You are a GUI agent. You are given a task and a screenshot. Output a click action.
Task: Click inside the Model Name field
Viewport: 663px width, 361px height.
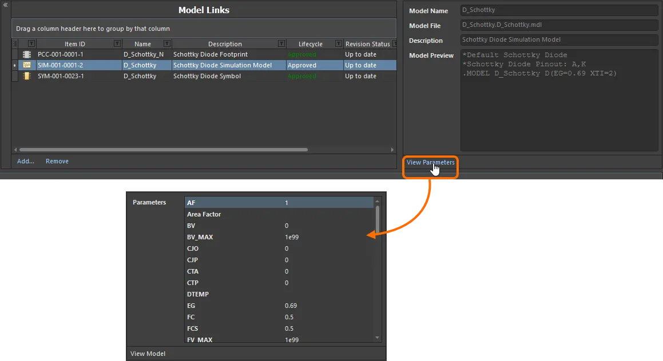559,10
